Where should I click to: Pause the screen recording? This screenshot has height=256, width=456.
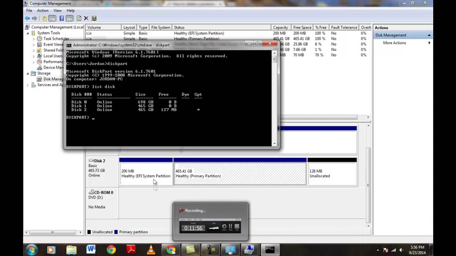tap(230, 227)
